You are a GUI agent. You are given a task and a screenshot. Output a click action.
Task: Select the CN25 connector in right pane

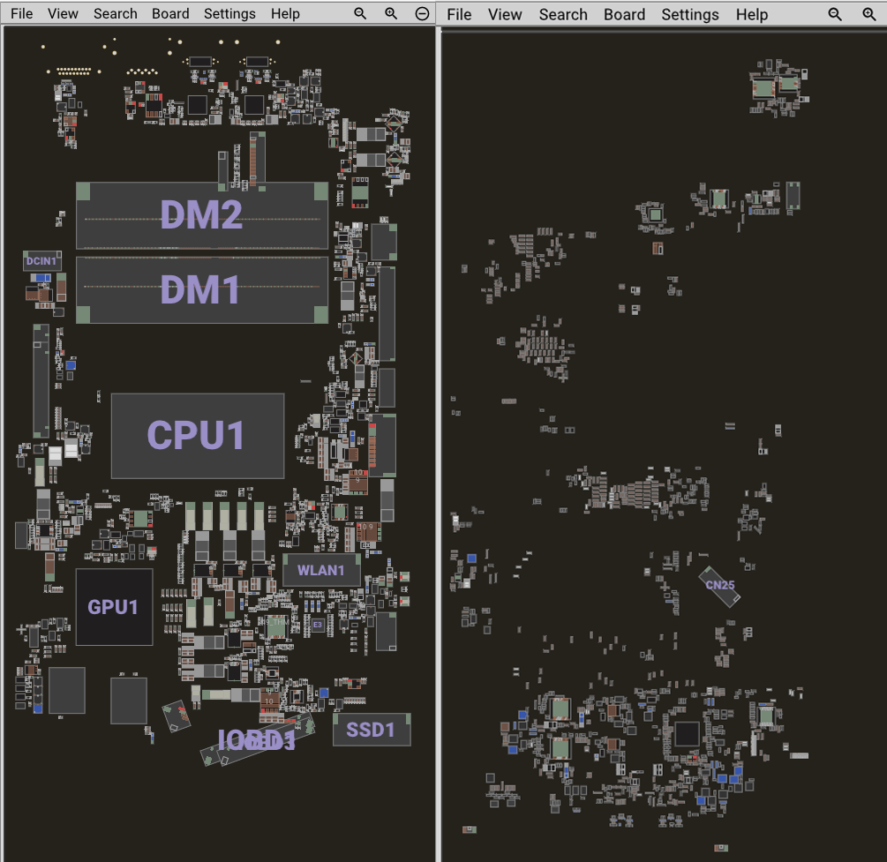click(x=720, y=586)
